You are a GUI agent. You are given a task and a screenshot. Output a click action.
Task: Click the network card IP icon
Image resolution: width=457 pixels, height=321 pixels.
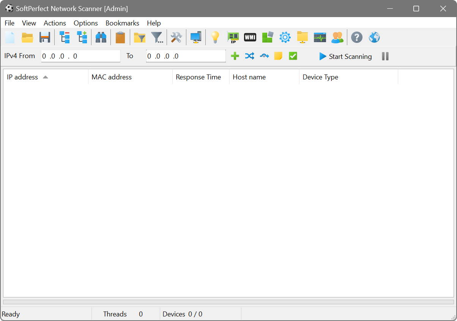[x=233, y=37]
